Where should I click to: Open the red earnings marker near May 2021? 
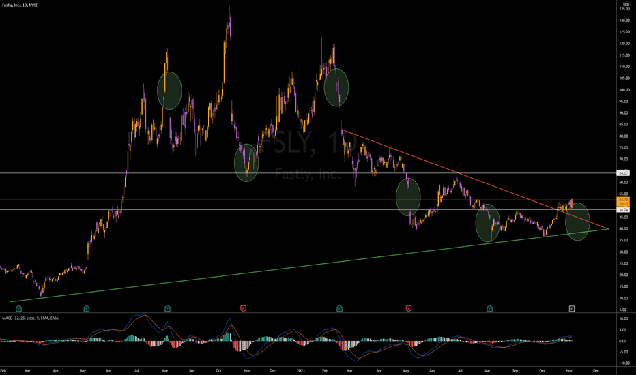409,309
